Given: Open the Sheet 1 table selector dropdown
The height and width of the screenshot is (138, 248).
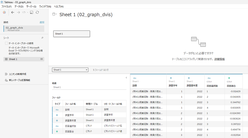Looking at the screenshot, I should 70,70.
